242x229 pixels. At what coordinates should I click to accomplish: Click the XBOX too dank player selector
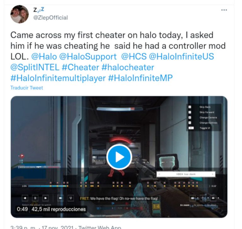click(x=186, y=174)
